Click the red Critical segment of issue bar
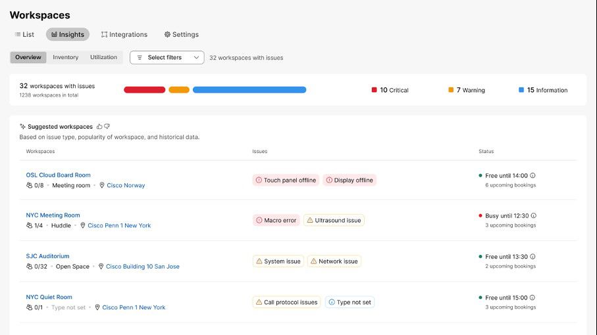Screen dimensions: 597x335 (x=144, y=90)
